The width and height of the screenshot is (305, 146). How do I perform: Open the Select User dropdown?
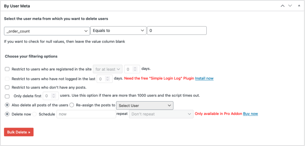[x=144, y=105]
